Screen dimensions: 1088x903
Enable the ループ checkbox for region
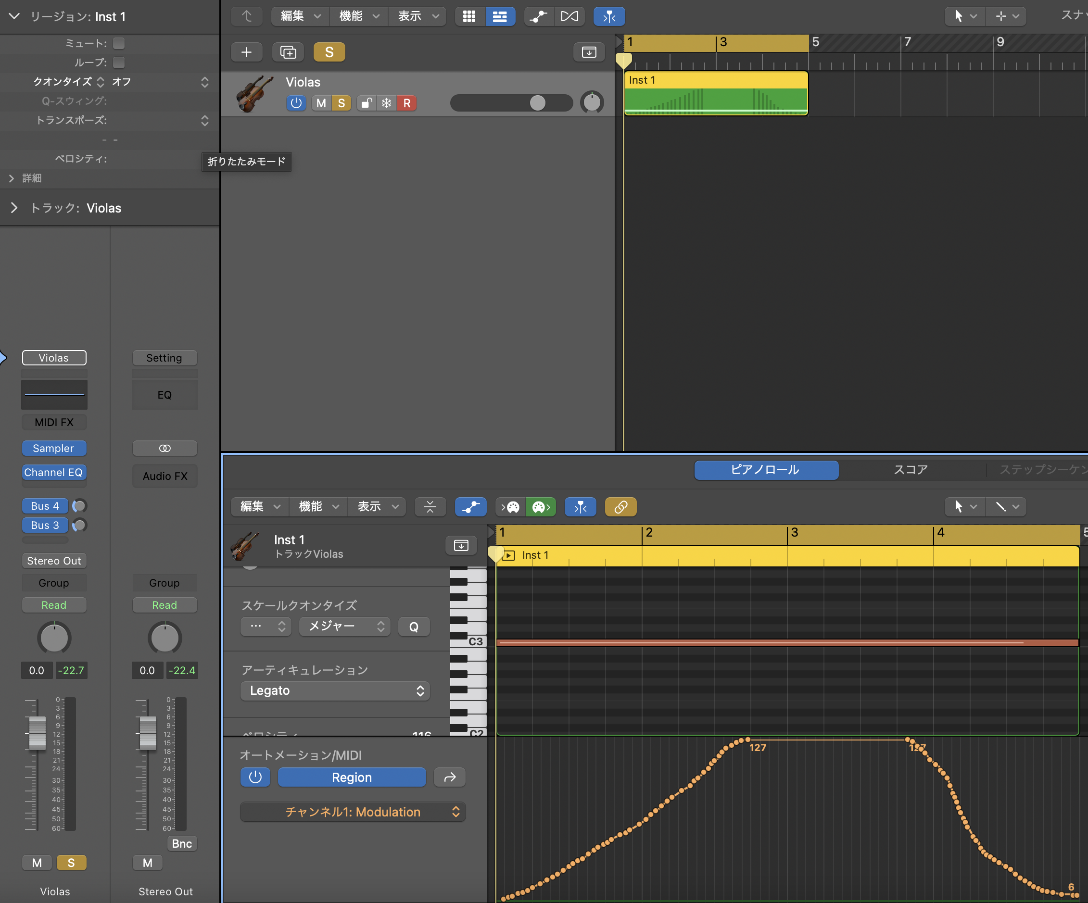pyautogui.click(x=119, y=63)
